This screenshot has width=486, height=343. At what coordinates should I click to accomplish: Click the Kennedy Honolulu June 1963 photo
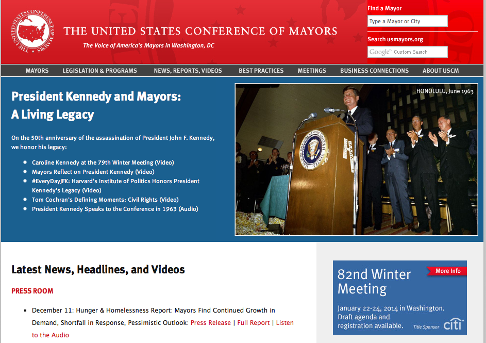[x=357, y=159]
